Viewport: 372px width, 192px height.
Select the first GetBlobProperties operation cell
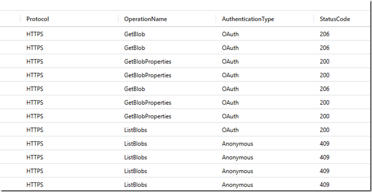point(148,61)
